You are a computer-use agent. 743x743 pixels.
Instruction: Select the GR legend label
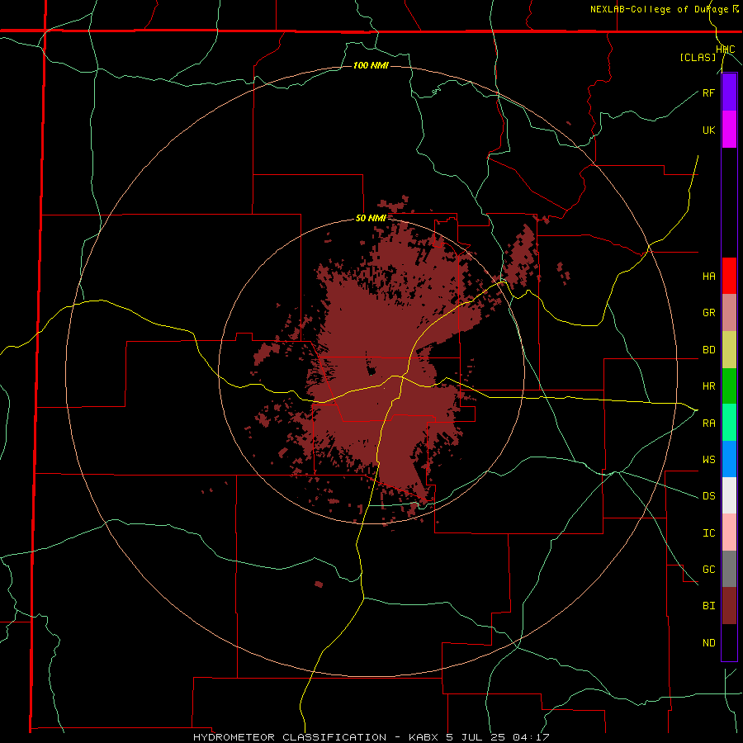click(708, 313)
